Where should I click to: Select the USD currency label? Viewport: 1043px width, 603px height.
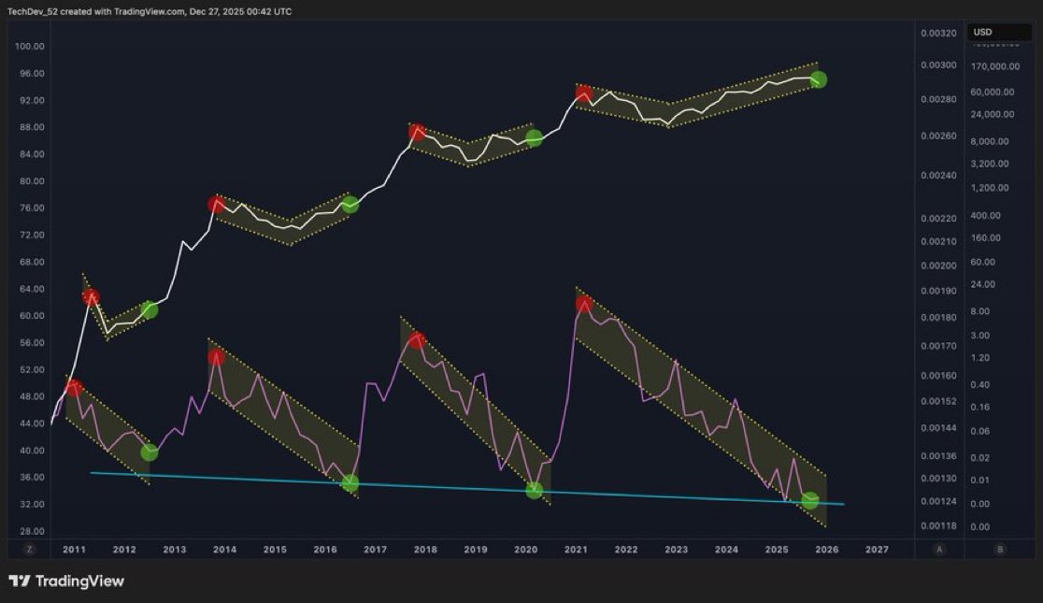tap(981, 31)
